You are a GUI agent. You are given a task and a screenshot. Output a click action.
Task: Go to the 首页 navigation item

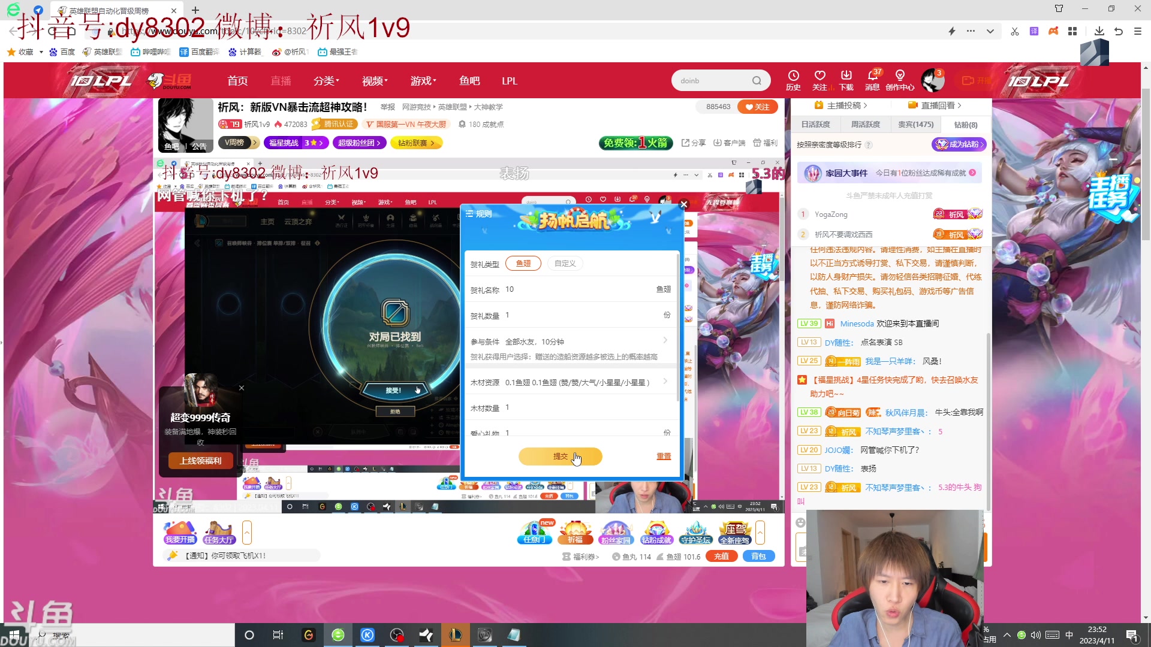pyautogui.click(x=237, y=80)
